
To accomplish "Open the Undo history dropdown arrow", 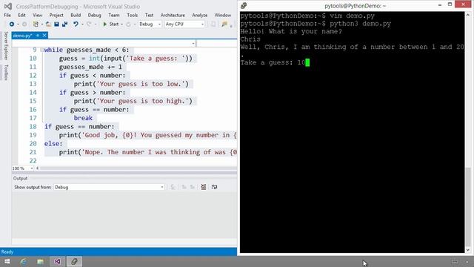I will 82,24.
